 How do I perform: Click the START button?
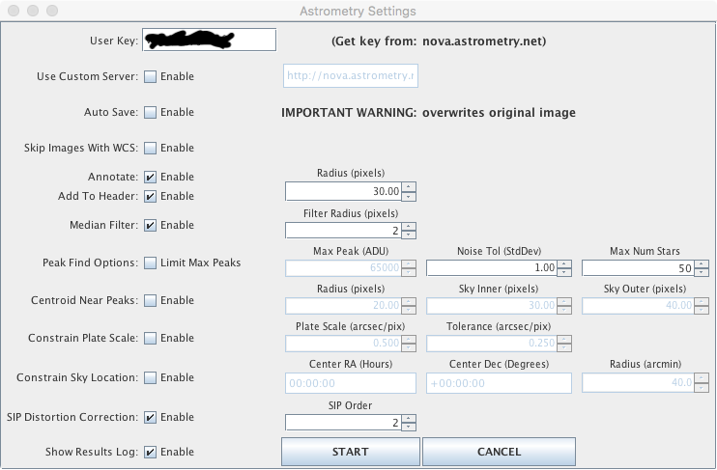coord(350,452)
